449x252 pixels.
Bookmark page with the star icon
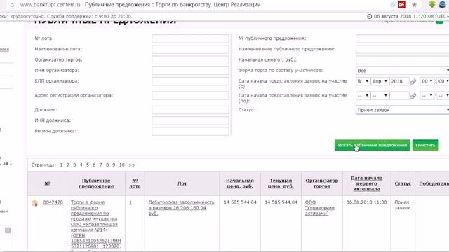[x=414, y=5]
